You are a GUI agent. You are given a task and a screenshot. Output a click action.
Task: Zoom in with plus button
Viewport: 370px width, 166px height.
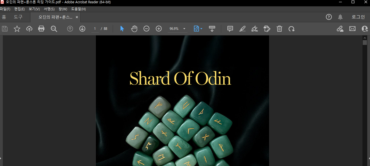click(x=159, y=29)
